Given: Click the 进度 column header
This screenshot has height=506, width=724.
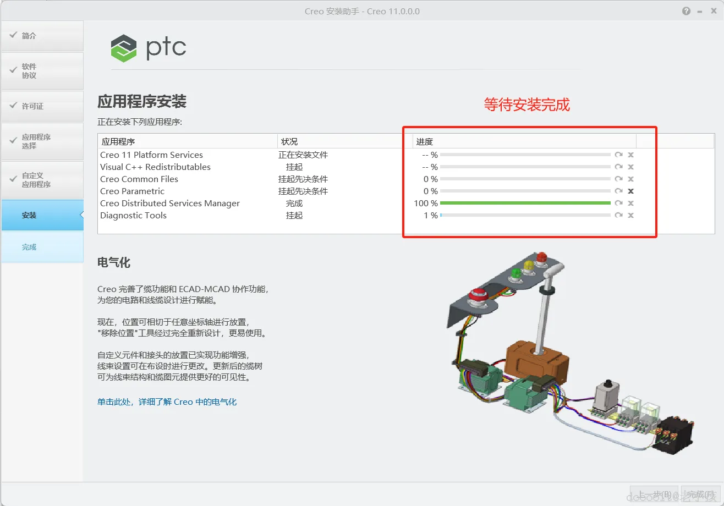Looking at the screenshot, I should 524,141.
